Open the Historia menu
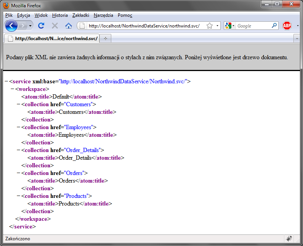The image size is (303, 246). pos(60,15)
